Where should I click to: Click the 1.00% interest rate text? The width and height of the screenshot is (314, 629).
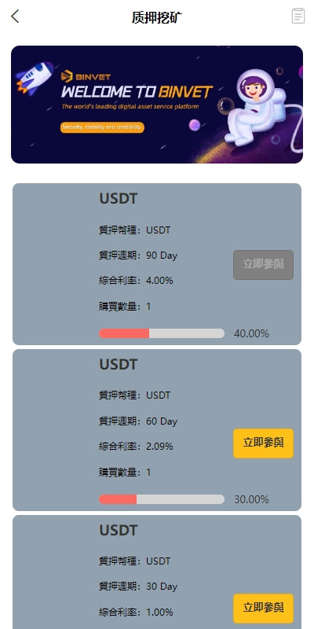point(159,612)
